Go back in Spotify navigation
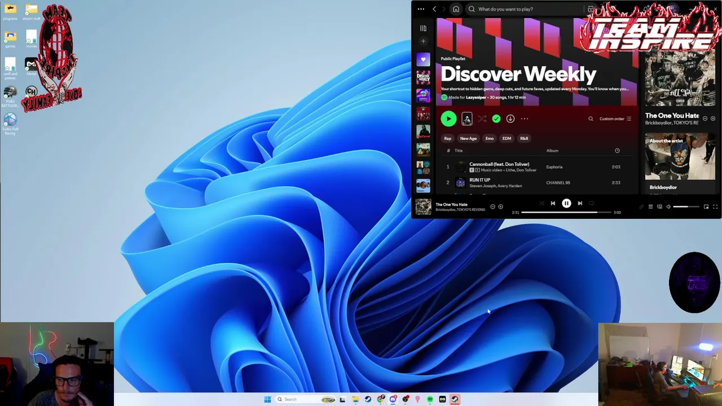 [x=434, y=9]
